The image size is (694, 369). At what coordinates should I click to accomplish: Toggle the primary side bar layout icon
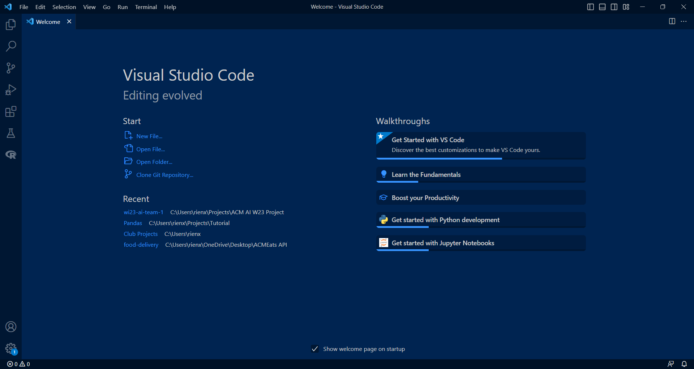pyautogui.click(x=591, y=7)
